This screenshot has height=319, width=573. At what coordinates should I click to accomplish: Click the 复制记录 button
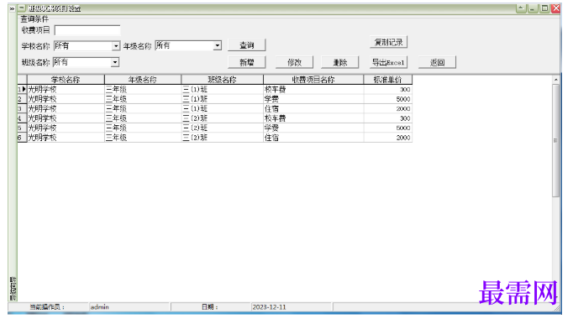tap(388, 42)
